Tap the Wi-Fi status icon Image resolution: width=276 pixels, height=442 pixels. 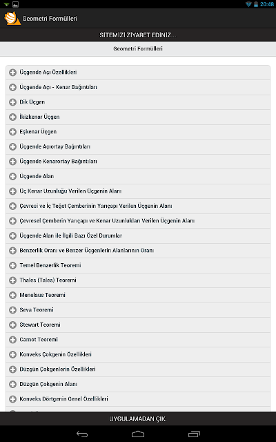click(x=248, y=4)
